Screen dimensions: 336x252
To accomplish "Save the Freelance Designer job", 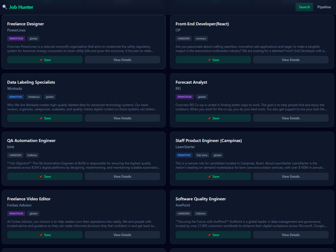I will coord(45,60).
